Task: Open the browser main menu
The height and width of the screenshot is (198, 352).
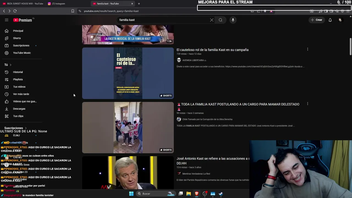Action: 348,11
